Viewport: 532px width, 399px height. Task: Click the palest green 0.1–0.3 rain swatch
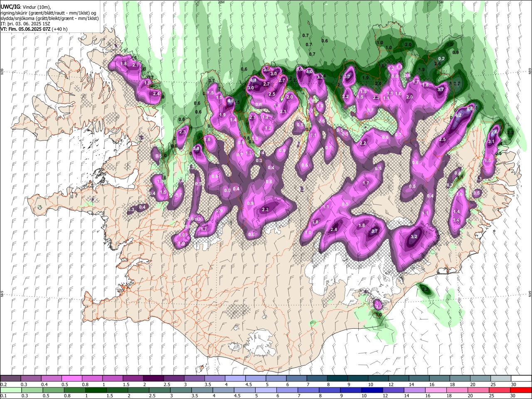(10, 390)
